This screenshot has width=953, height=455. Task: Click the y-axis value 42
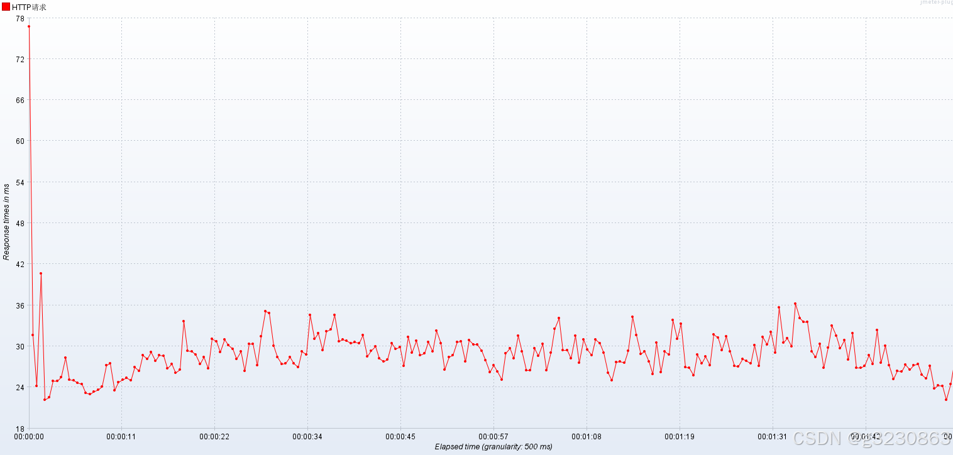click(20, 264)
